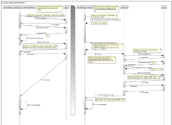The height and width of the screenshot is (125, 172).
Task: Click commit message icon in left diagram
Action: [x=28, y=54]
